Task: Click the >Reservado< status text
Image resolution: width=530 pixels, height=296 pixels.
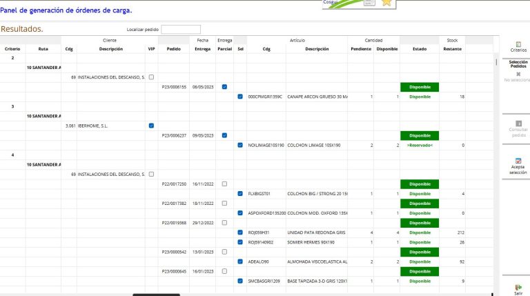Action: click(420, 146)
